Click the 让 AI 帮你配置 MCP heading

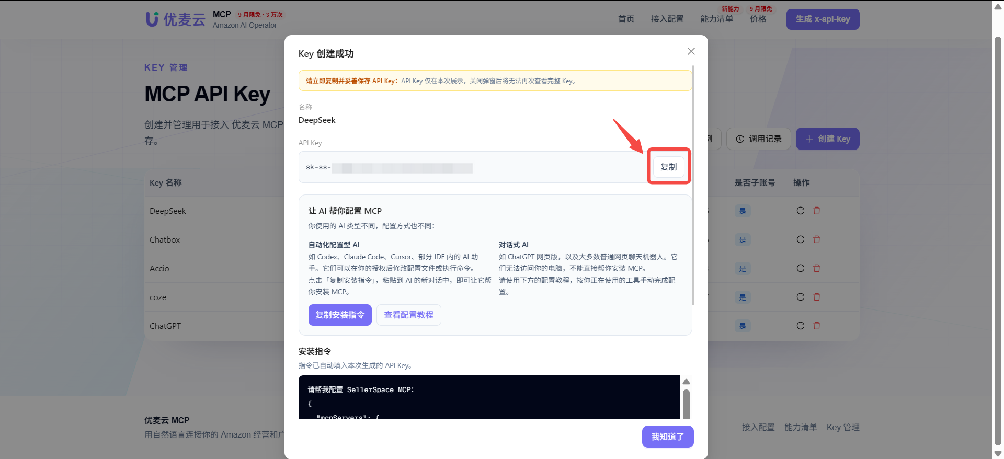345,211
